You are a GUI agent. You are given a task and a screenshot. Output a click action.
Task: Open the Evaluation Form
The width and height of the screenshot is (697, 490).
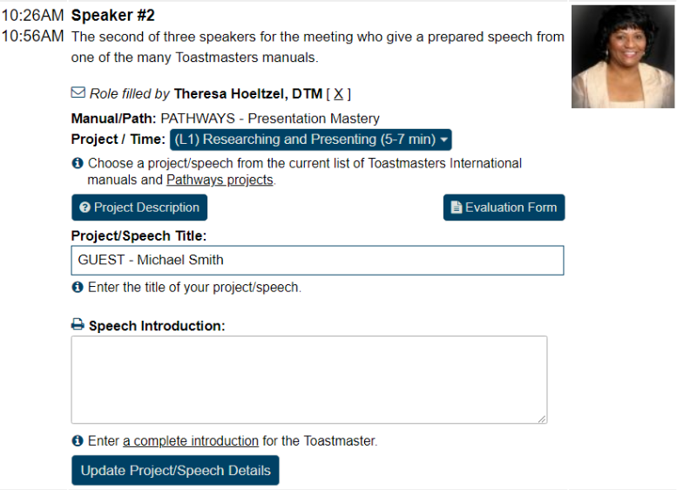504,208
